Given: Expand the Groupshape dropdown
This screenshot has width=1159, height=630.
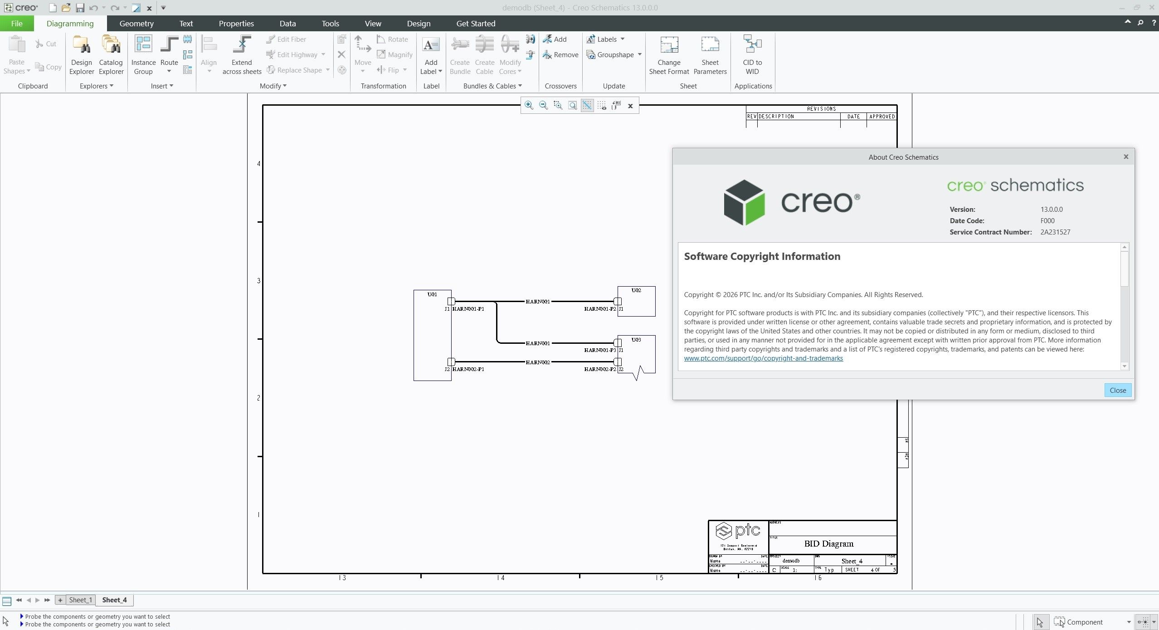Looking at the screenshot, I should (x=640, y=54).
